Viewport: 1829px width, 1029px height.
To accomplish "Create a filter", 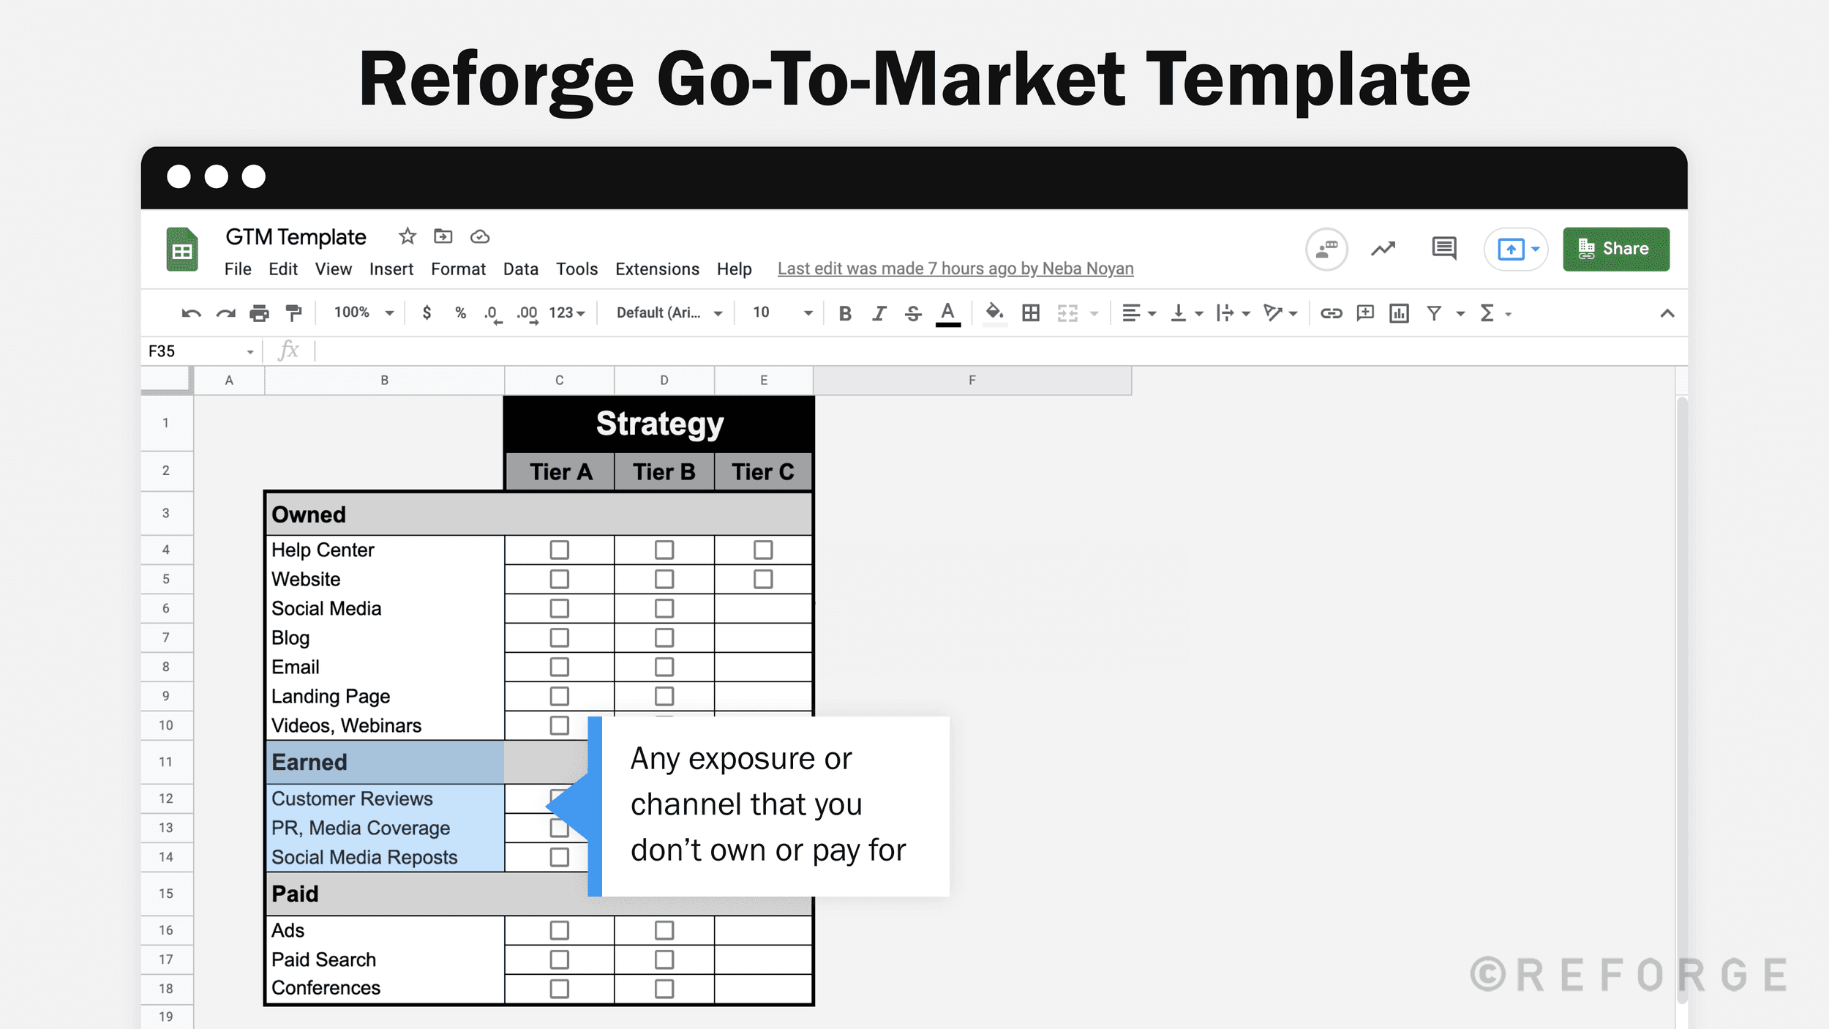I will (1432, 313).
